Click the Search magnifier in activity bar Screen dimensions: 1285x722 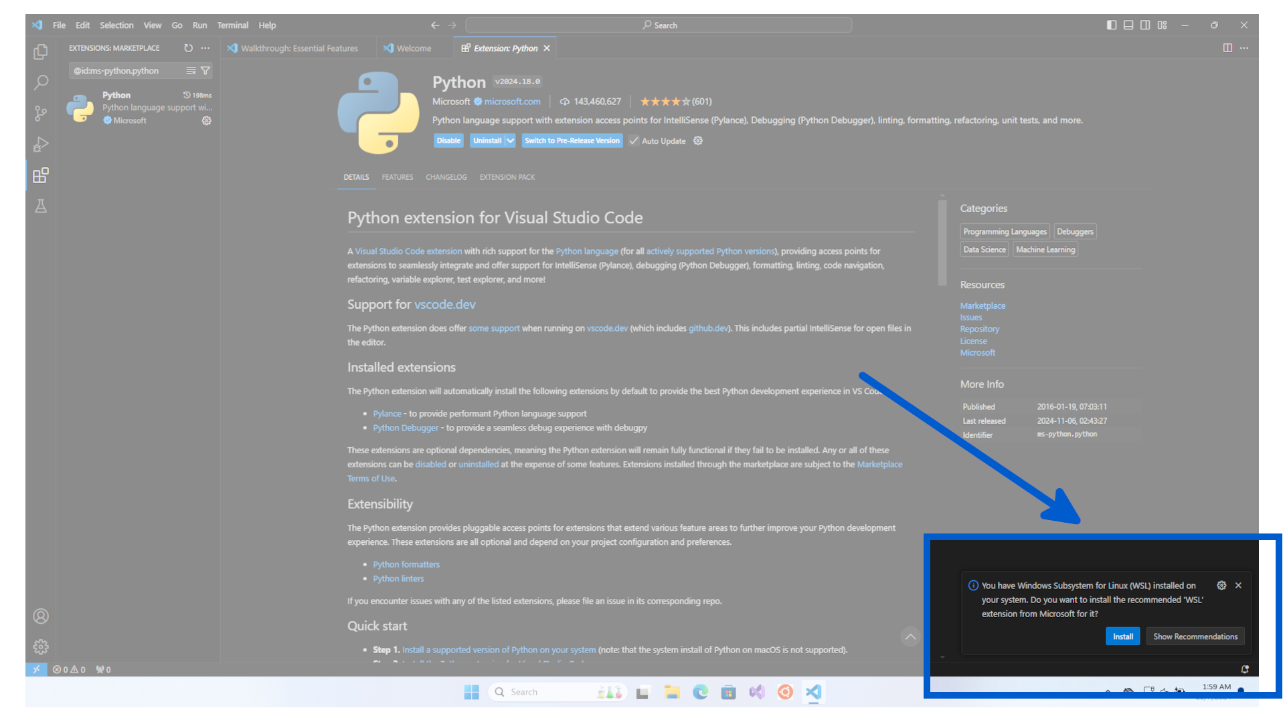click(x=40, y=82)
